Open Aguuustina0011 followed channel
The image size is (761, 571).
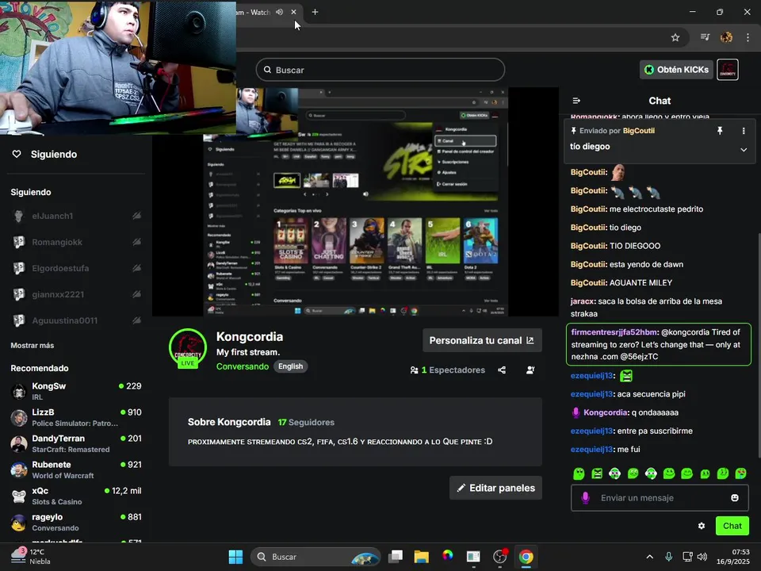point(76,321)
